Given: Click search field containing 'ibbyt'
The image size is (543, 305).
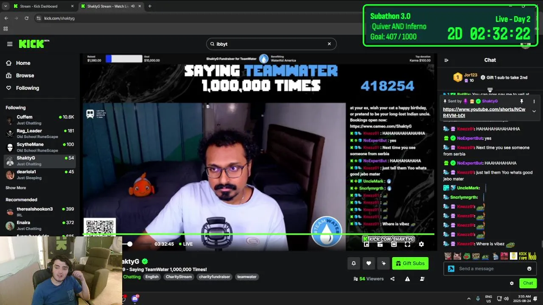Looking at the screenshot, I should pos(271,44).
